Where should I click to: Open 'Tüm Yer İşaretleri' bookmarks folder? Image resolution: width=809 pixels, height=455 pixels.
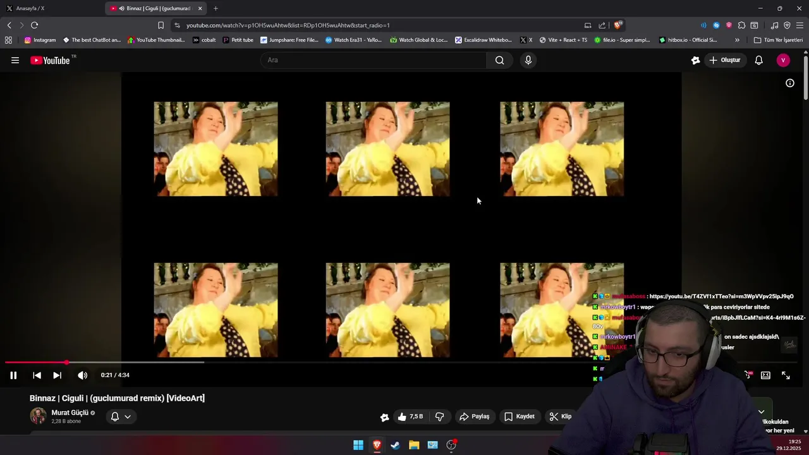[x=778, y=40]
